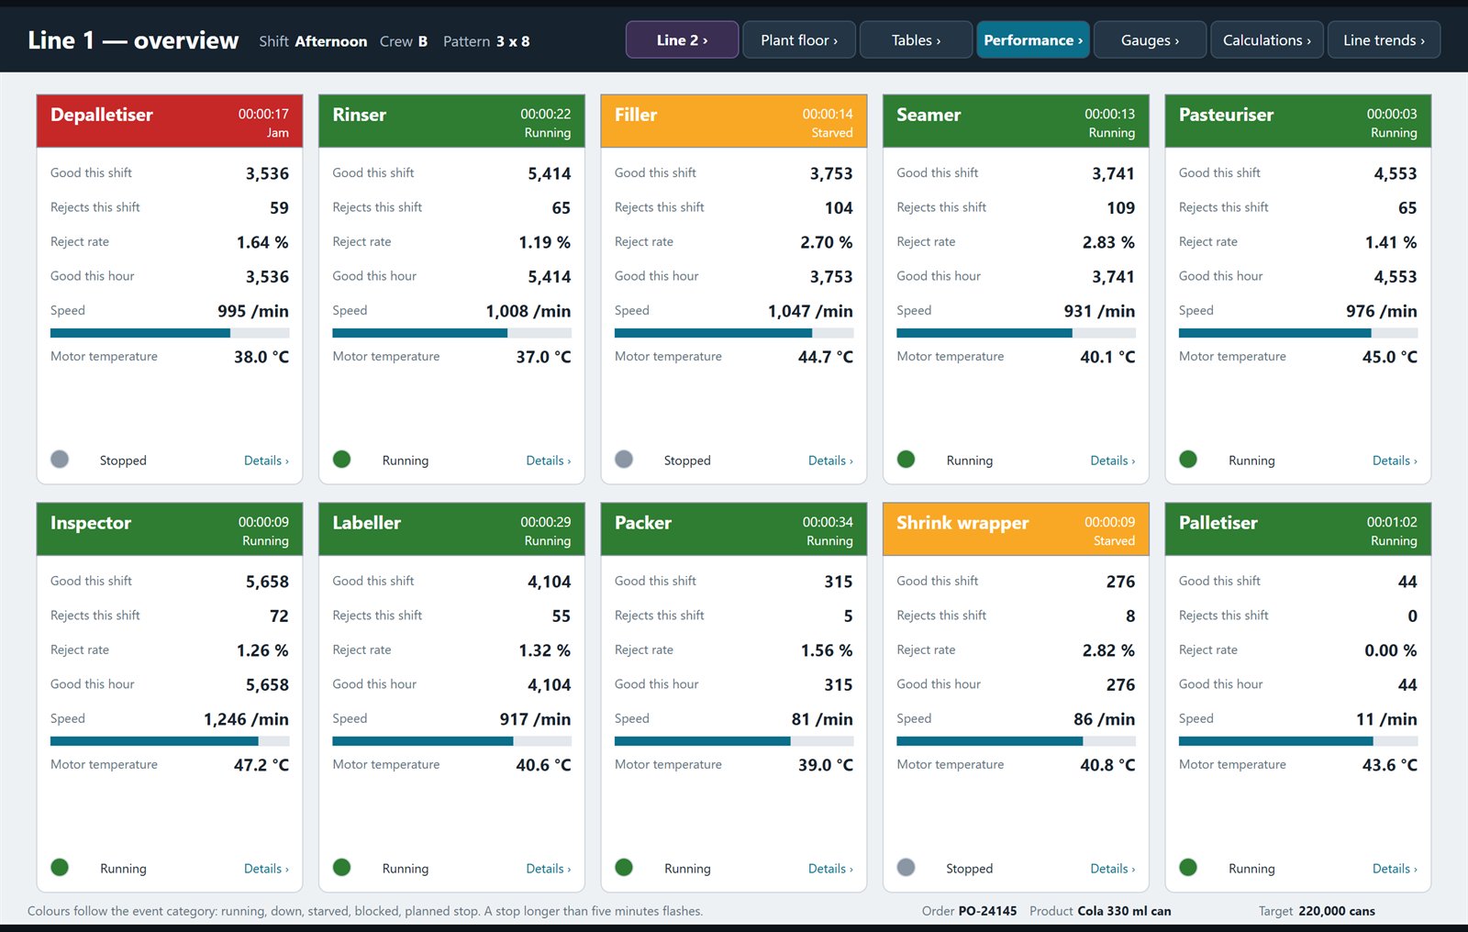1468x932 pixels.
Task: Open the Gauges page
Action: (x=1150, y=39)
